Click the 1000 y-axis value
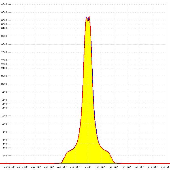The image size is (170, 170). pyautogui.click(x=4, y=124)
